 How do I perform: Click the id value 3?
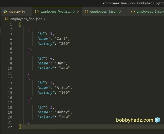coord(51,34)
